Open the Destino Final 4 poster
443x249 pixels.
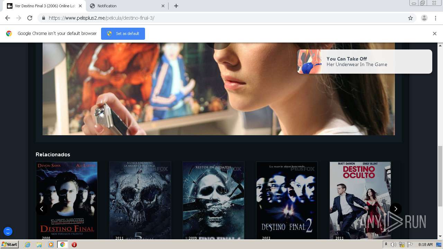point(214,201)
